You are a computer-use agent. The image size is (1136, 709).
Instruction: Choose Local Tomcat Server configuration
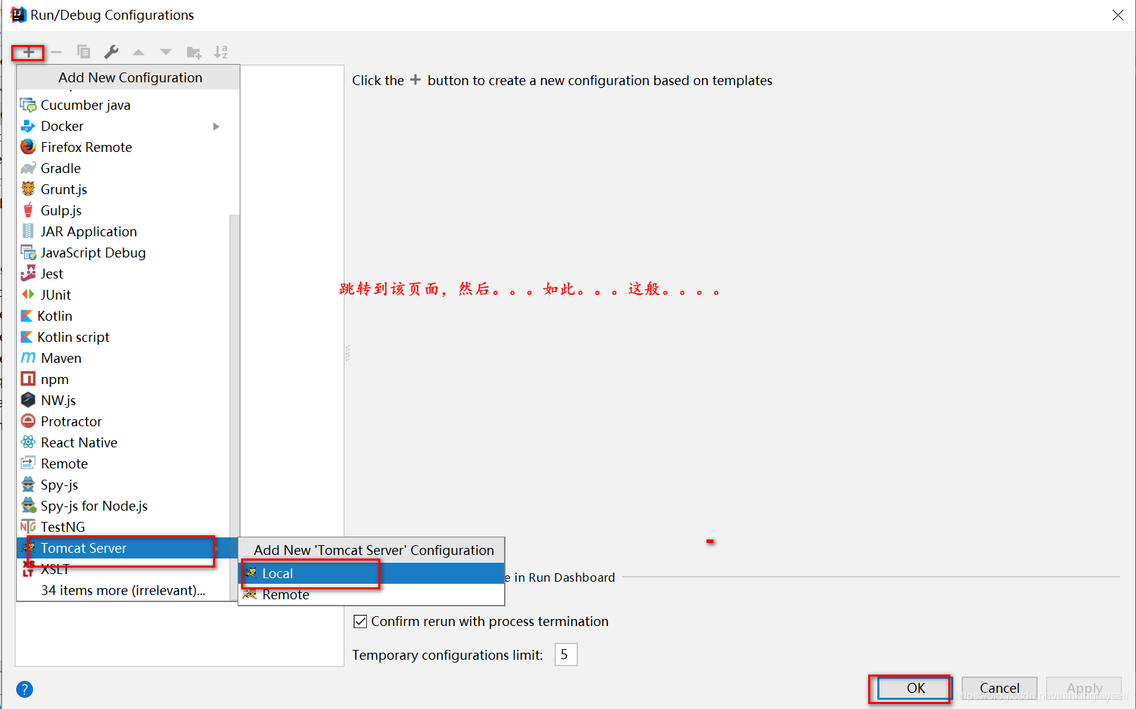pyautogui.click(x=372, y=573)
